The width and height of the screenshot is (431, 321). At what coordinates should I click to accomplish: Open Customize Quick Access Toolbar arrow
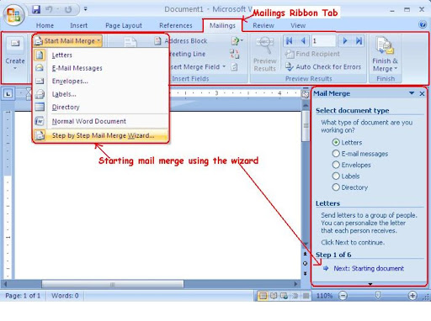[86, 9]
